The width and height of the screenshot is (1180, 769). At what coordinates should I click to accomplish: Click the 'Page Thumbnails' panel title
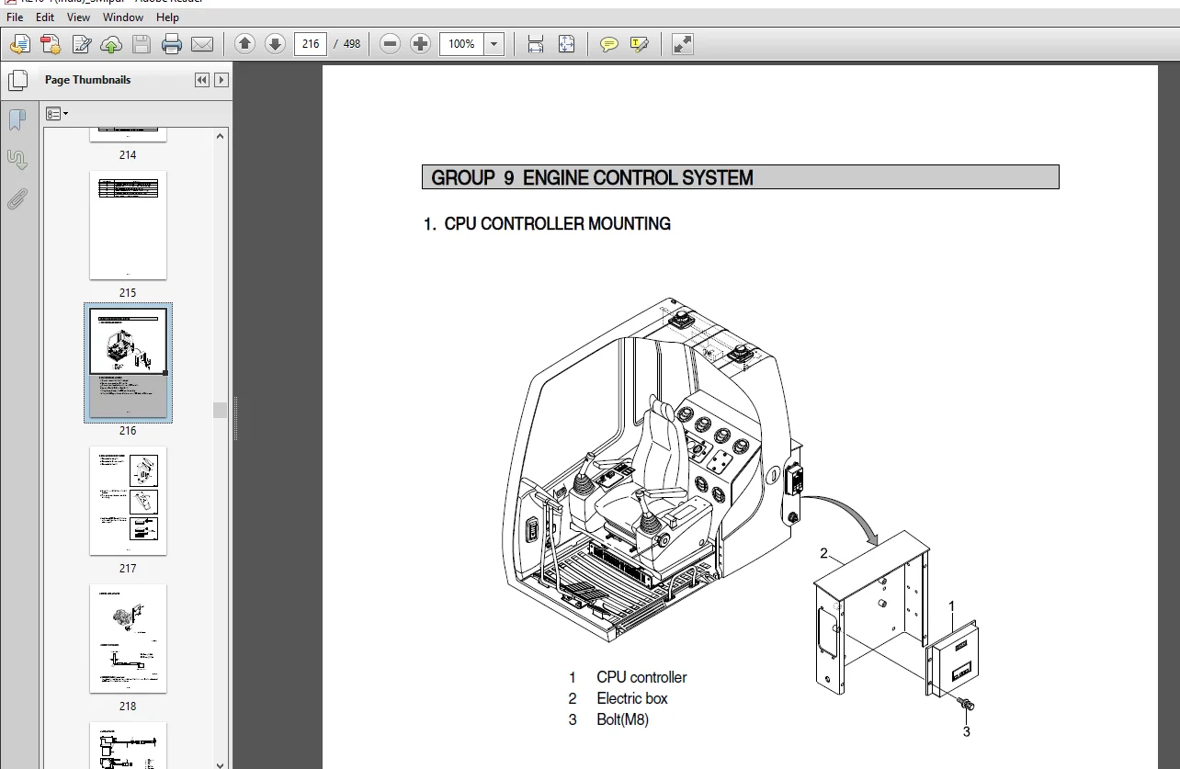click(x=87, y=80)
